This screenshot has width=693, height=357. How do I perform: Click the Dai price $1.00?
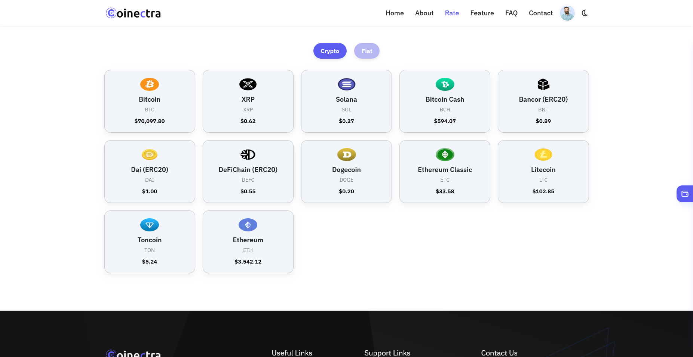coord(150,191)
